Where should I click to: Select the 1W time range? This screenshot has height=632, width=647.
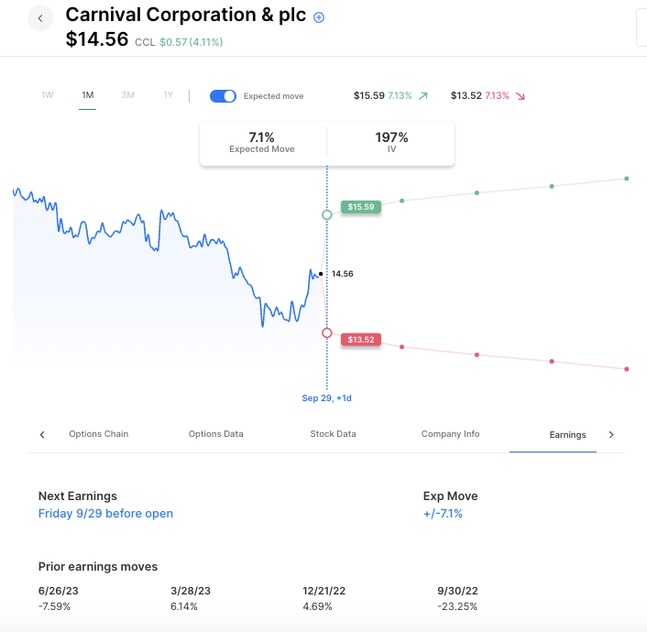coord(48,95)
